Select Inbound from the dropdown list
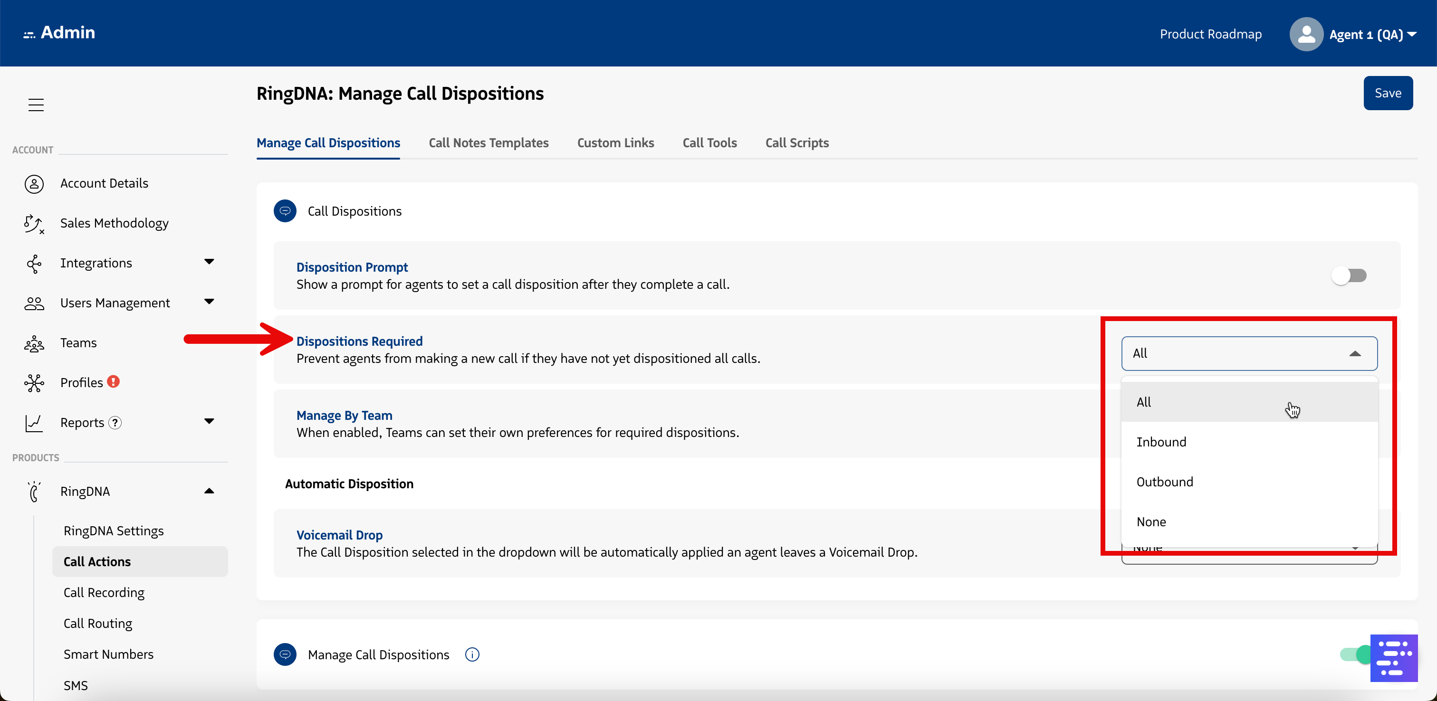This screenshot has height=701, width=1437. pos(1161,442)
